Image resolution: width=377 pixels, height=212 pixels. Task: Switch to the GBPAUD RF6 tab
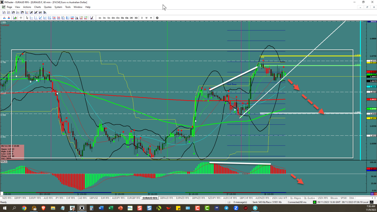click(x=166, y=198)
